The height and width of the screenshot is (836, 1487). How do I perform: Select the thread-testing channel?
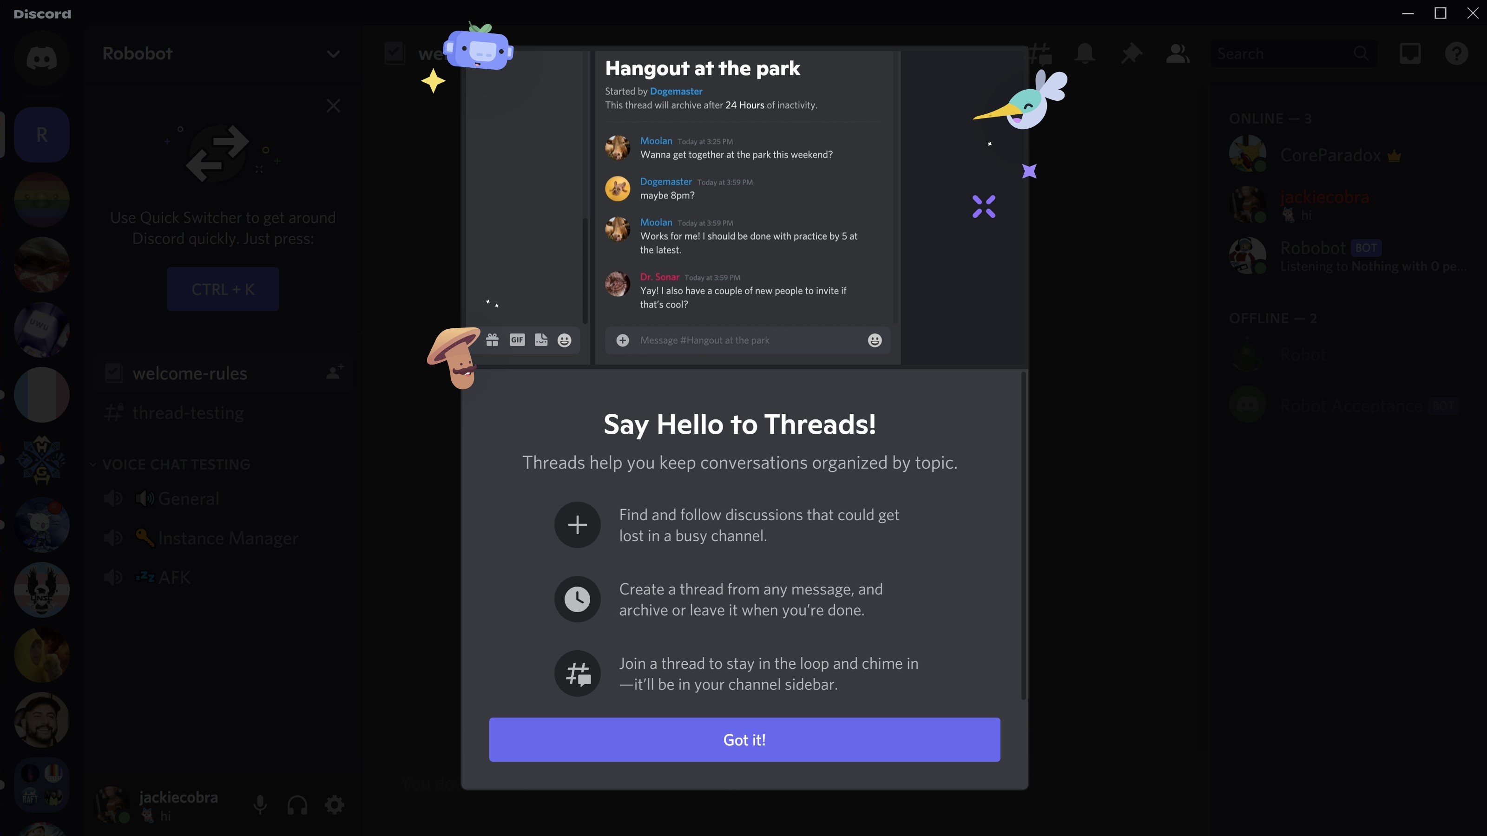(x=187, y=413)
